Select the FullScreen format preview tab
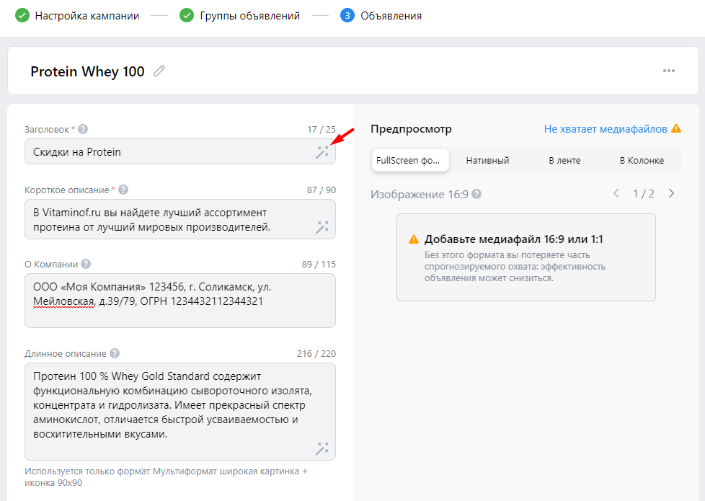 point(410,160)
